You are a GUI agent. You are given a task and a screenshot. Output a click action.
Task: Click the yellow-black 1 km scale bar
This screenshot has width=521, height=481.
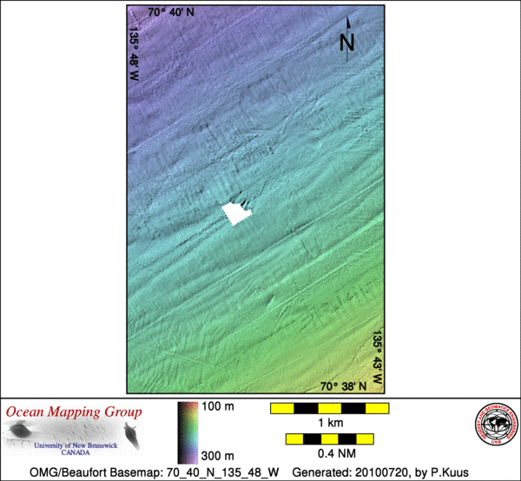coord(329,408)
